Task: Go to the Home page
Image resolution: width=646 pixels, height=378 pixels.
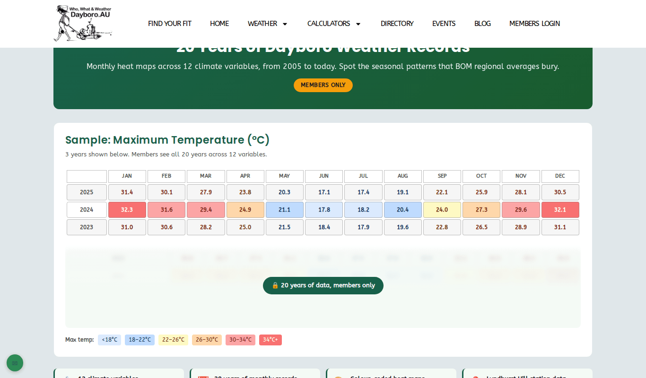Action: [x=219, y=24]
